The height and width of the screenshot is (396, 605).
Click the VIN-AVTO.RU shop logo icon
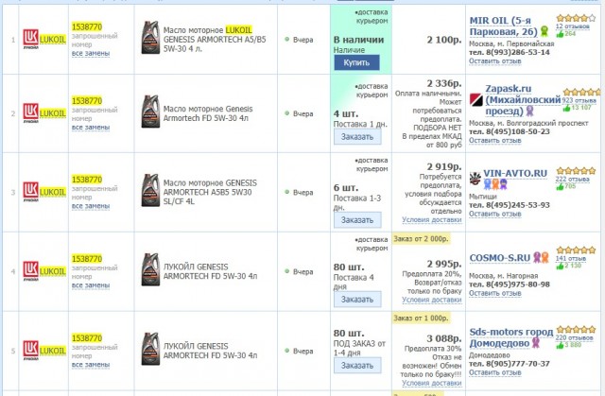[x=475, y=178]
